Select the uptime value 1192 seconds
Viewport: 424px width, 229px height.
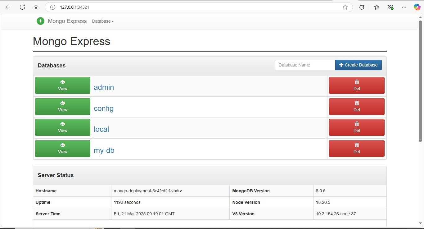(127, 202)
